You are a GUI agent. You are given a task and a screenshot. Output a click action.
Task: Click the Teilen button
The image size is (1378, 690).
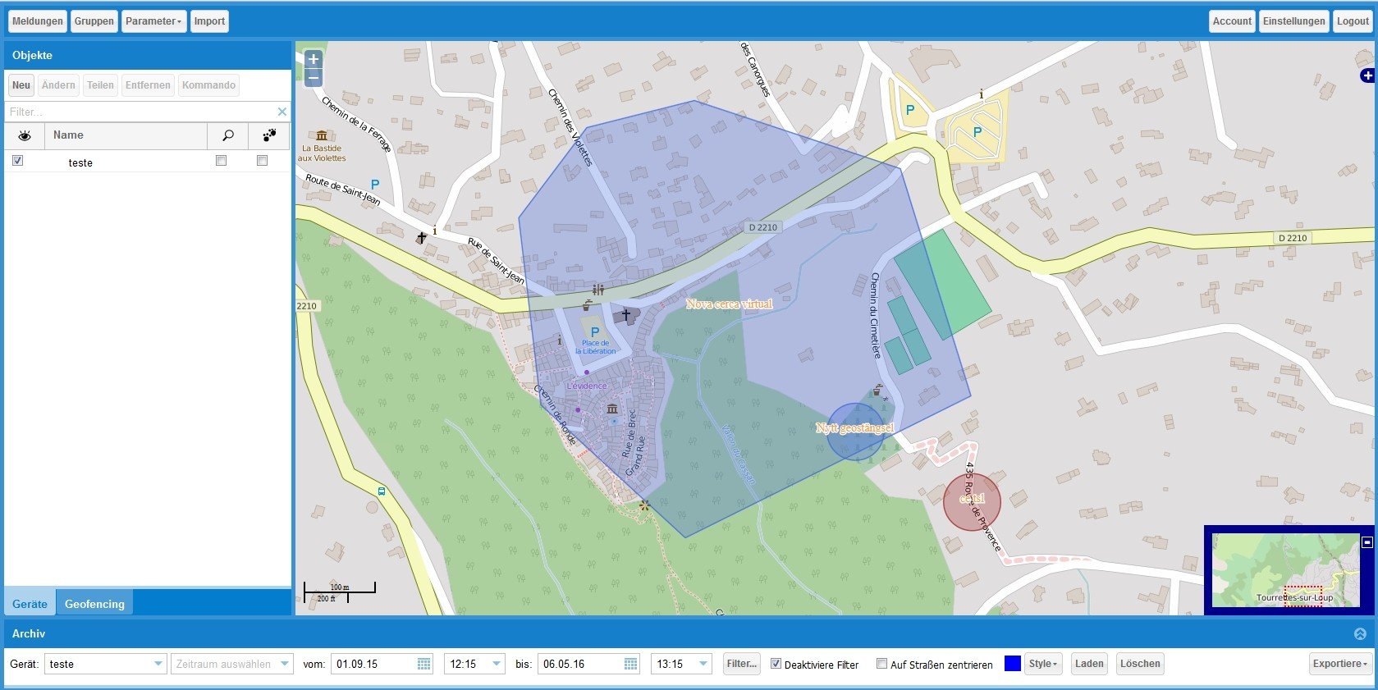100,85
